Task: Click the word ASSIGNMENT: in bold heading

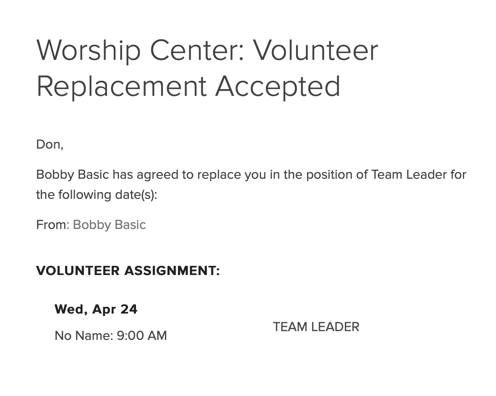Action: (172, 271)
